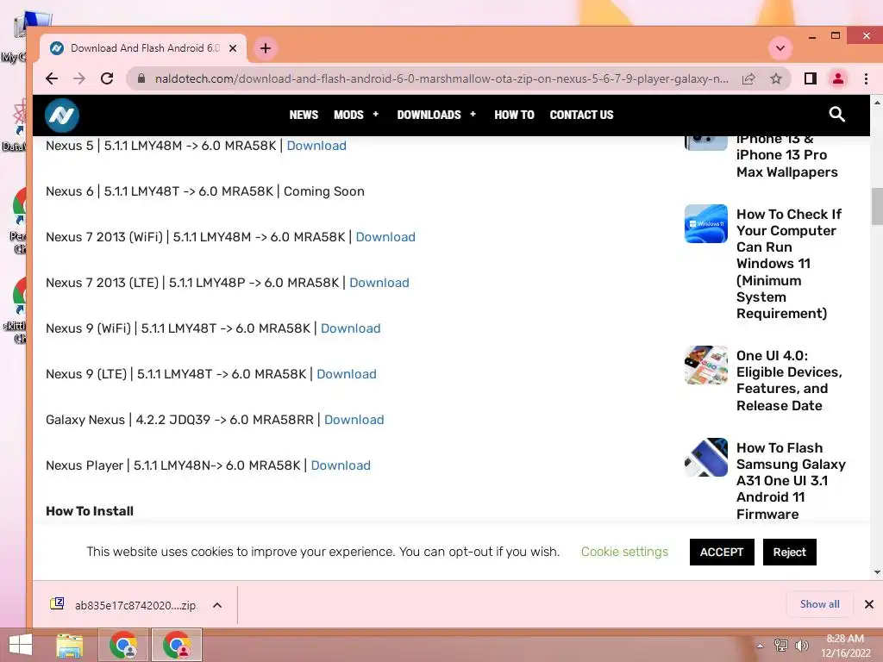
Task: Click the browser forward arrow
Action: [x=79, y=78]
